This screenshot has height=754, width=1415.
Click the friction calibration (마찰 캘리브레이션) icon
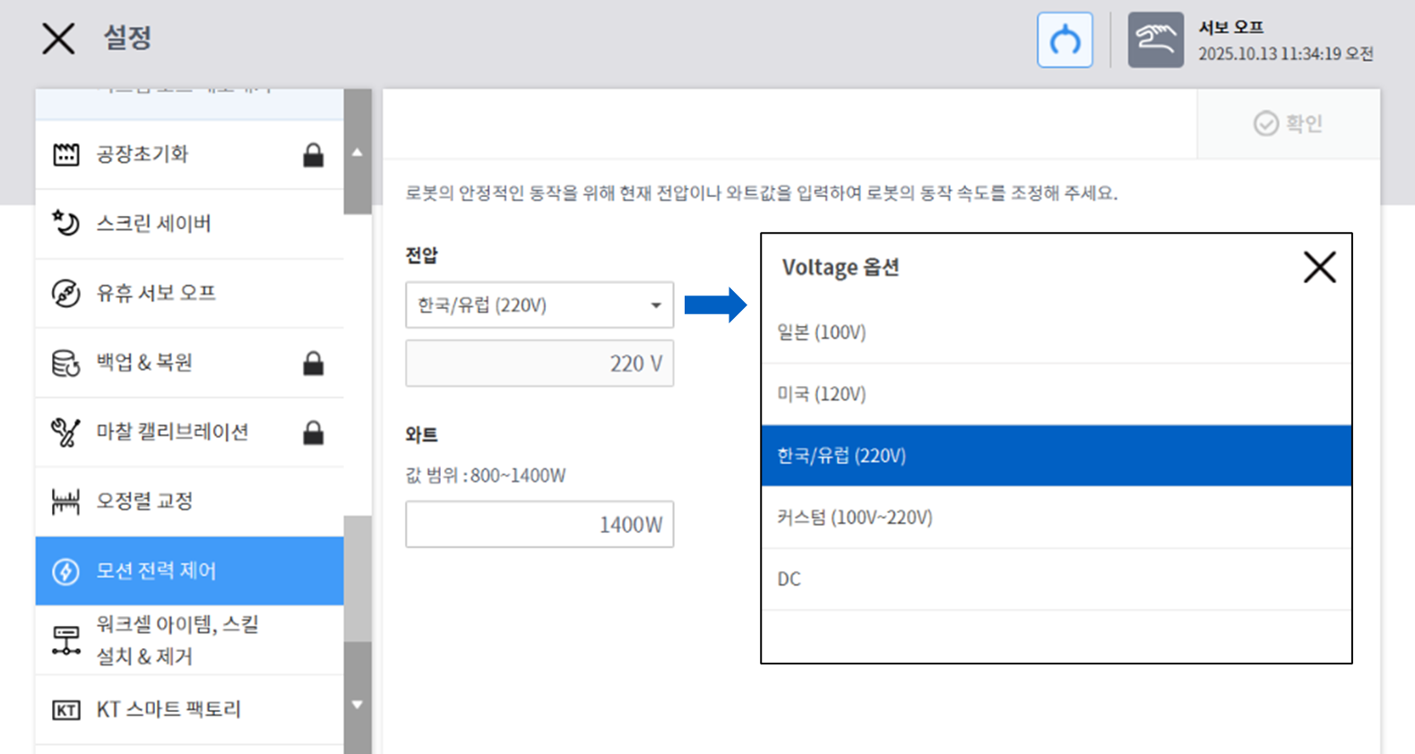point(65,433)
